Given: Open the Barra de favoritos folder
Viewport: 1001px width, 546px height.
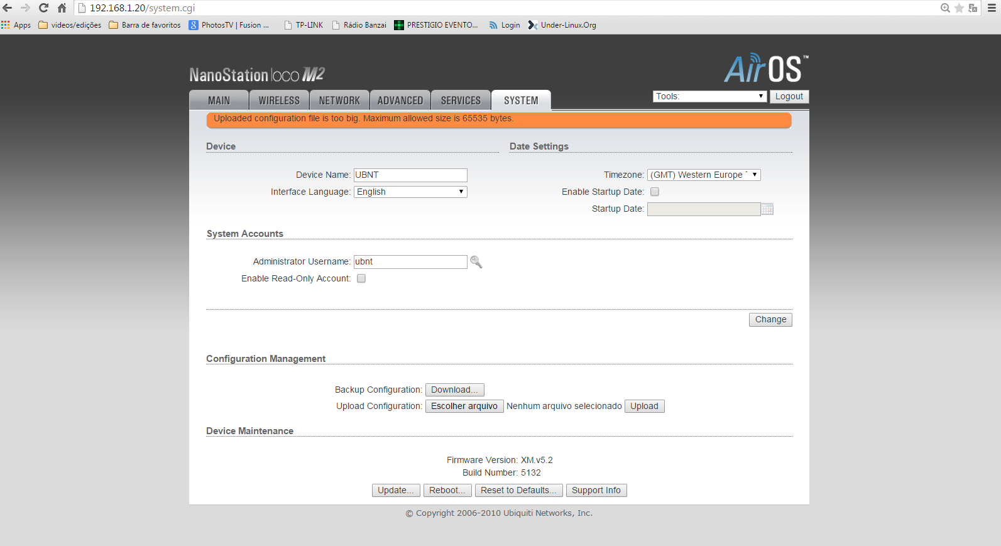Looking at the screenshot, I should point(145,25).
